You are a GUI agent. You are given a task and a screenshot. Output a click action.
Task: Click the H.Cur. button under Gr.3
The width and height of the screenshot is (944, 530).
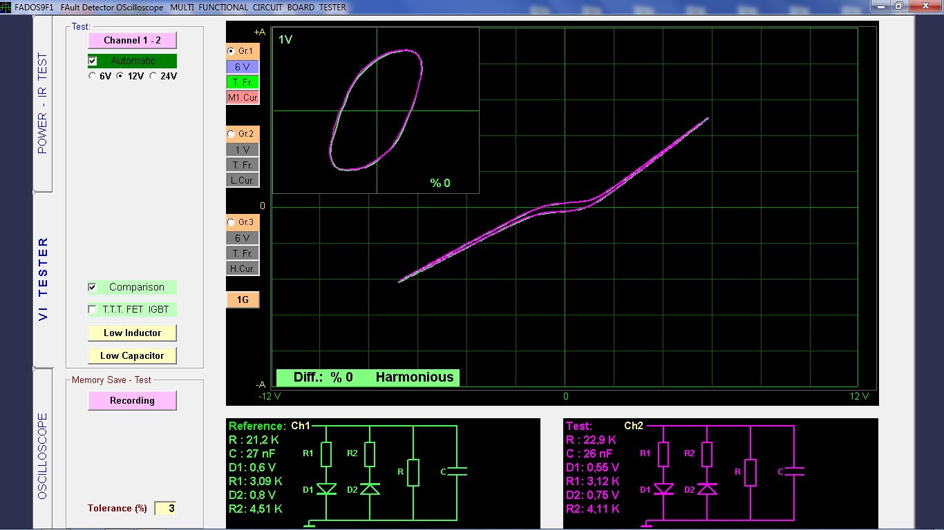(x=243, y=268)
